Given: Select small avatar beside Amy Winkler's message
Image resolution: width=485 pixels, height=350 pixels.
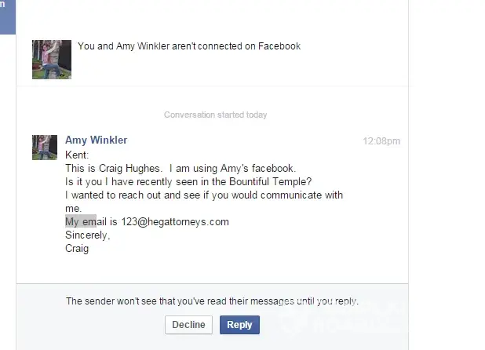Looking at the screenshot, I should [x=45, y=148].
